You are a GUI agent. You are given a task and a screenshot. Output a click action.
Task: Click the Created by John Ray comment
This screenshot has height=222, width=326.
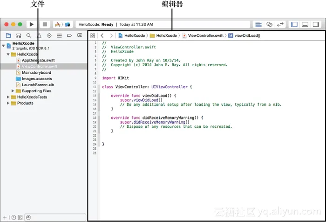point(141,60)
